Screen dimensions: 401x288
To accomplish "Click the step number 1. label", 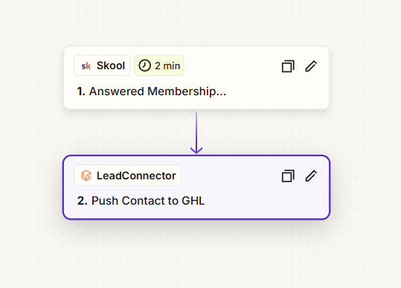I will [x=81, y=92].
